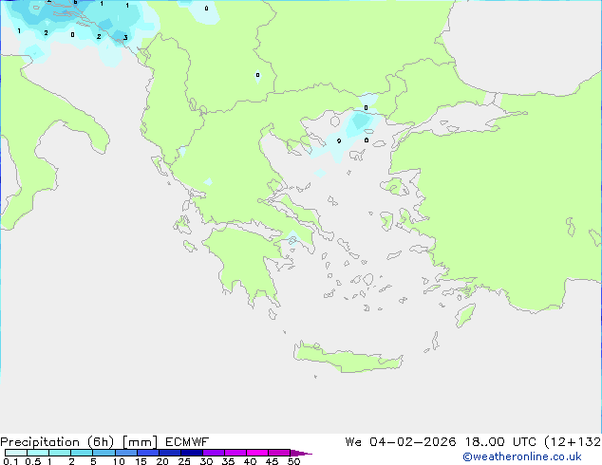This screenshot has width=602, height=465.
Task: Pick the 1–2 mm legend color
Action: tap(60, 453)
